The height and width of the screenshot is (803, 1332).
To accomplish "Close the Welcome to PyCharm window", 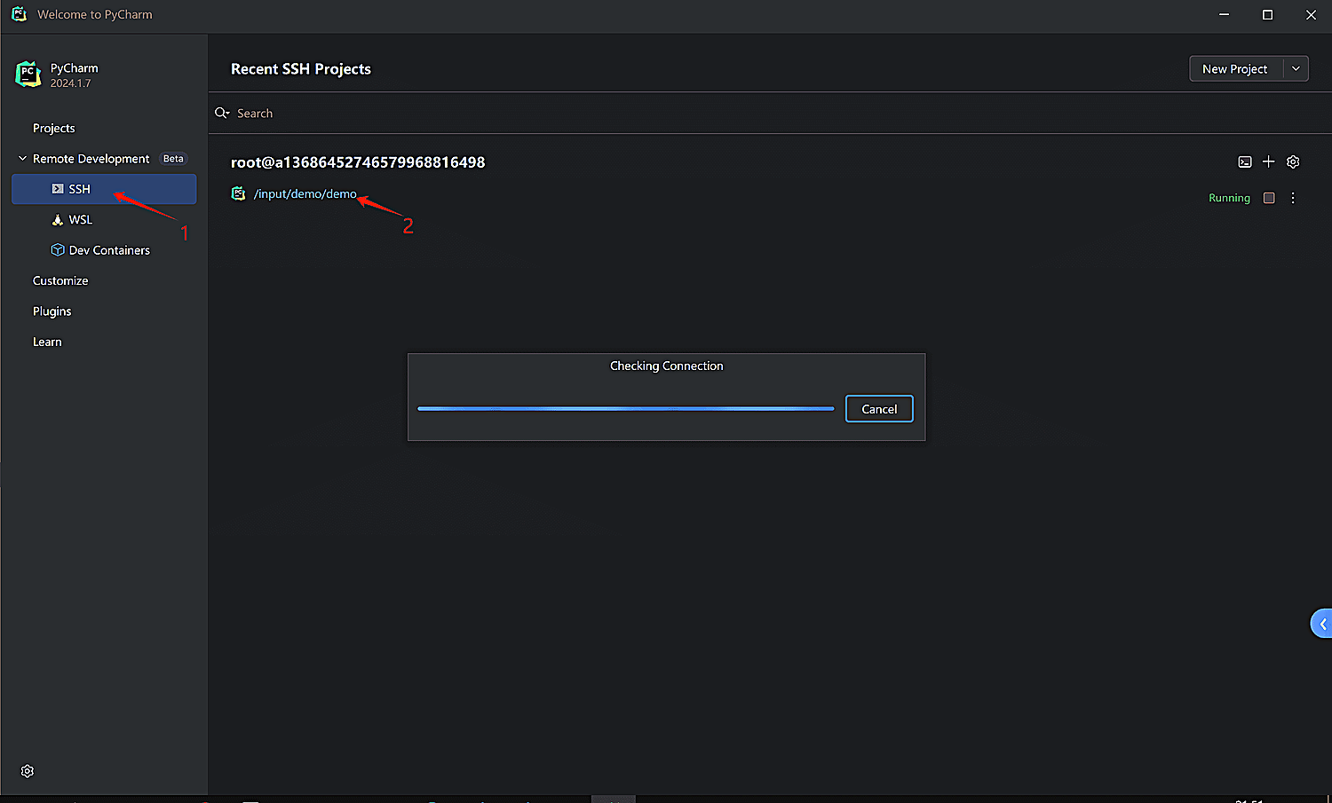I will click(x=1311, y=14).
